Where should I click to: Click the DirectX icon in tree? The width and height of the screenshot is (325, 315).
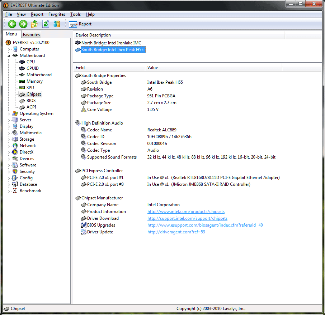[15, 152]
